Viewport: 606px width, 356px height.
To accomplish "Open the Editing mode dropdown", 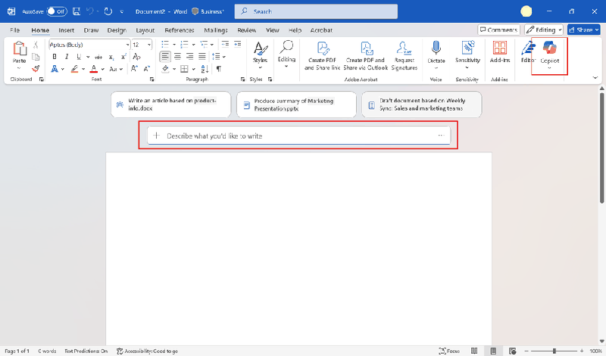I will click(544, 30).
